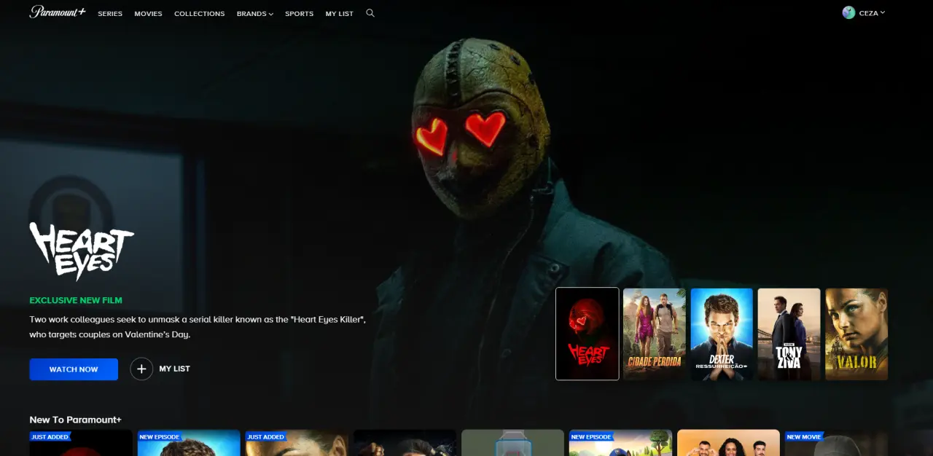
Task: Select the Heart Eyes poster thumbnail
Action: click(587, 334)
